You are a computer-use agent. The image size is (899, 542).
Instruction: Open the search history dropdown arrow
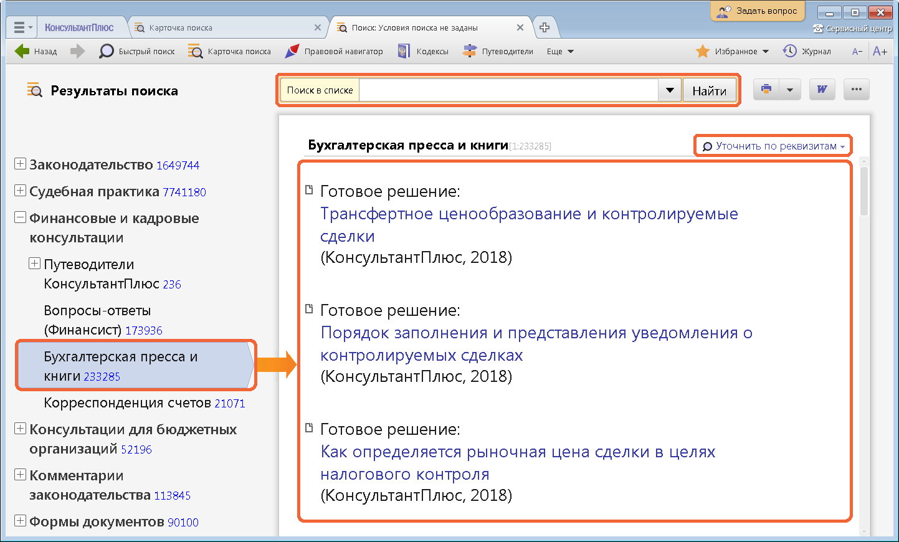point(670,90)
